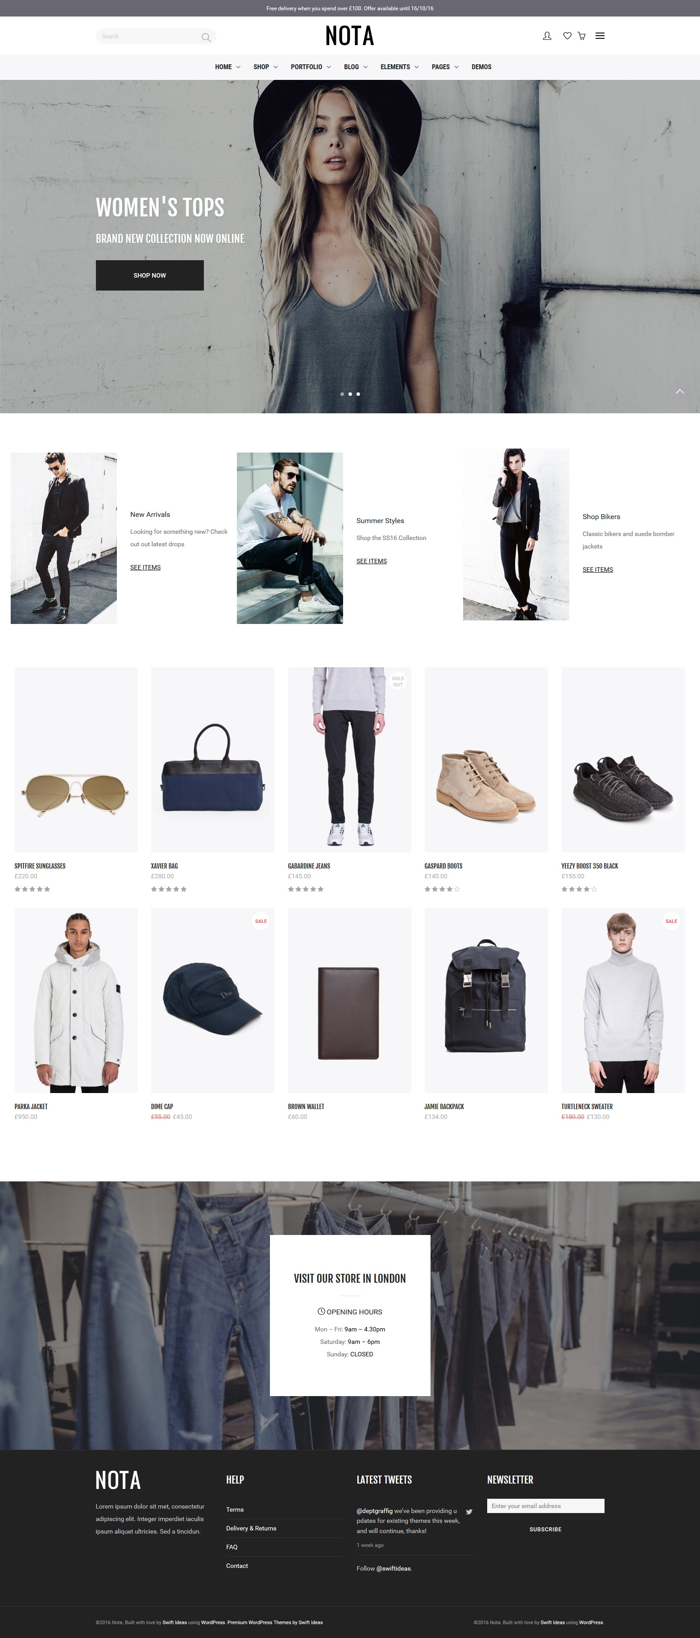Screen dimensions: 700x1638
Task: Expand the Portfolio dropdown menu
Action: click(310, 67)
